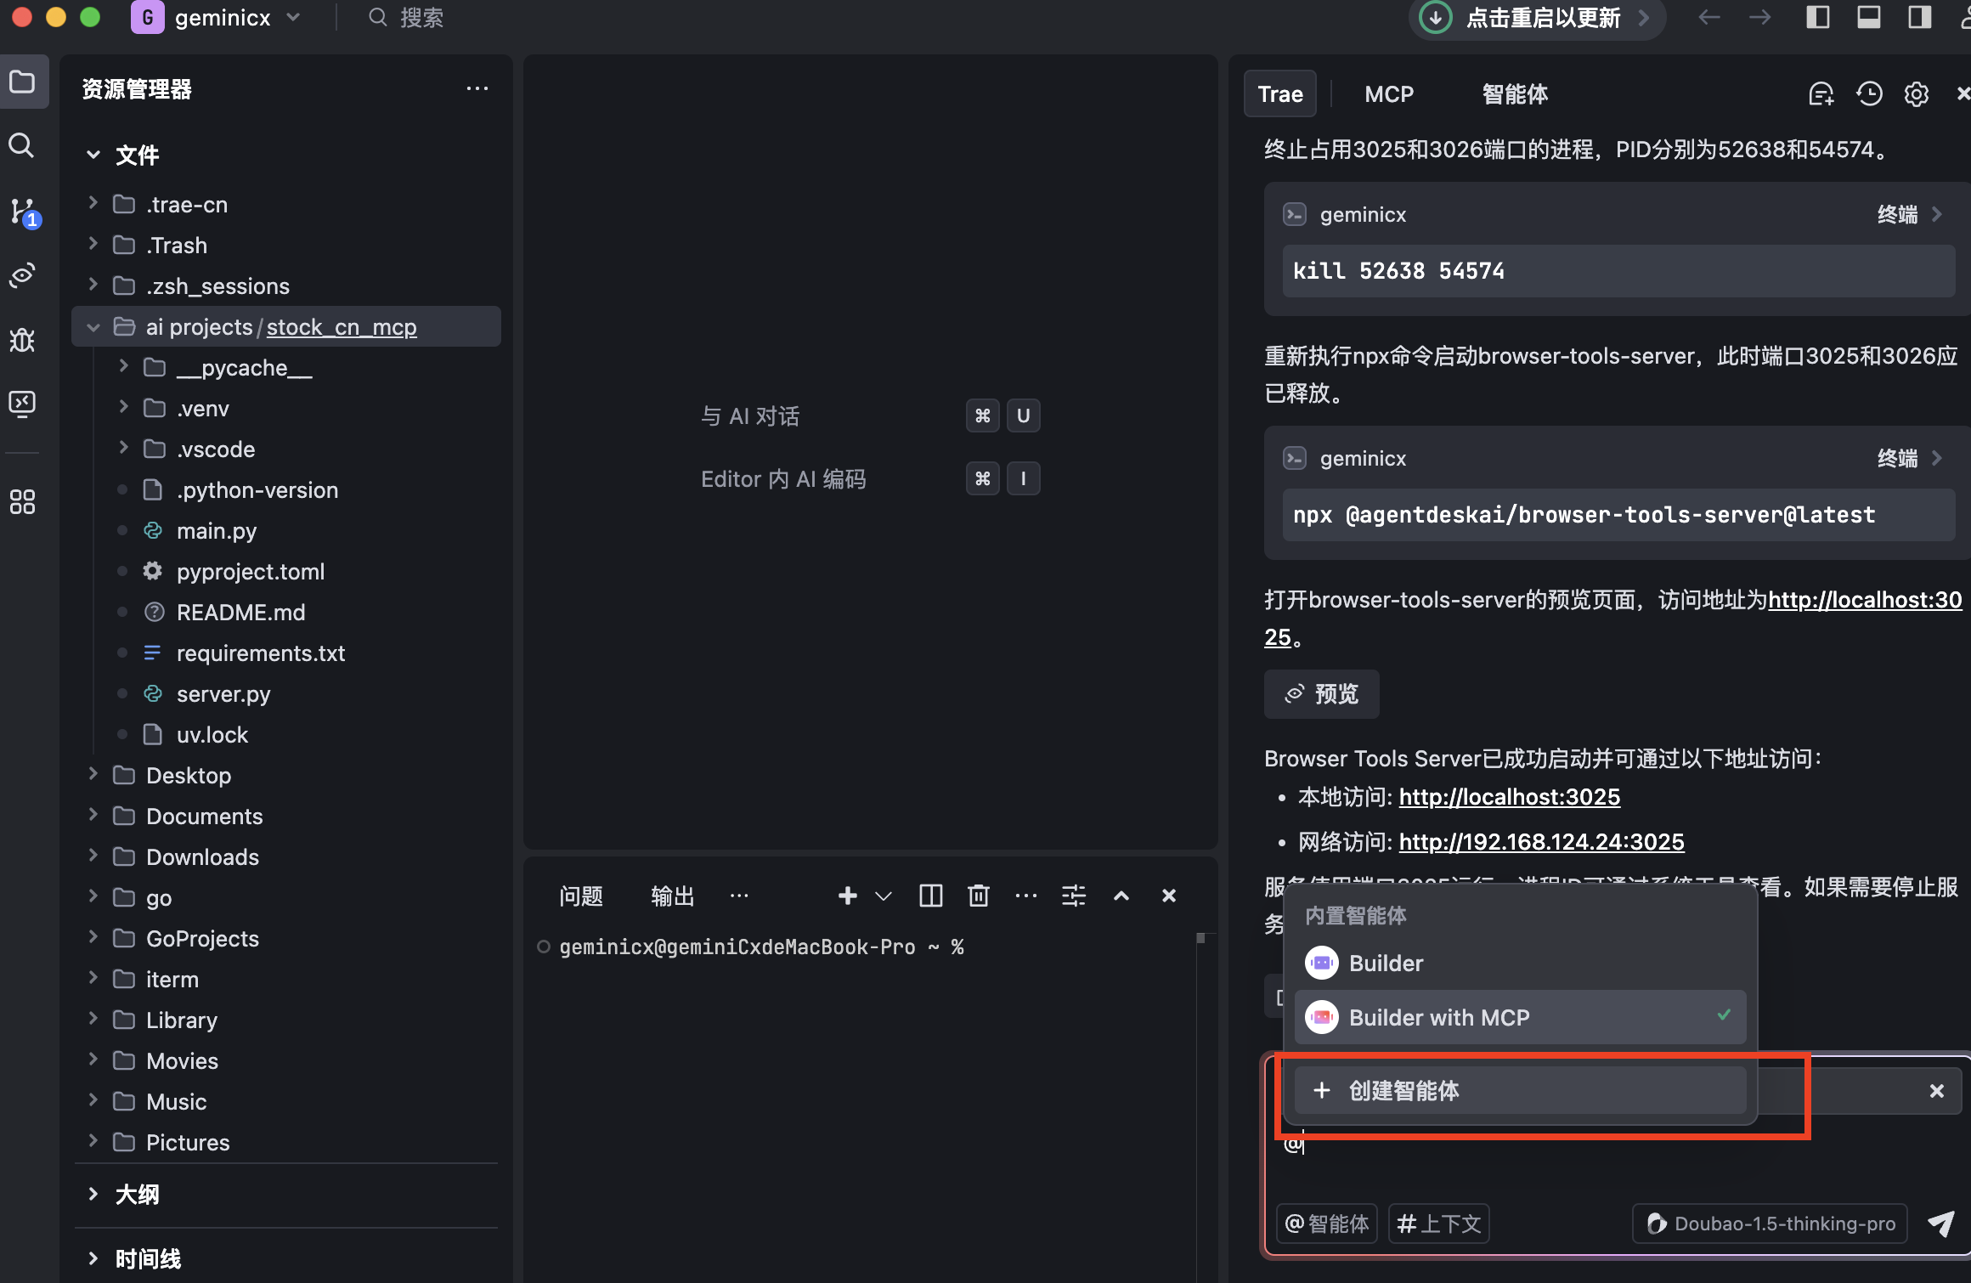Open the Doubao-1.5-thinking-pro model selector
The height and width of the screenshot is (1283, 1971).
(1771, 1224)
